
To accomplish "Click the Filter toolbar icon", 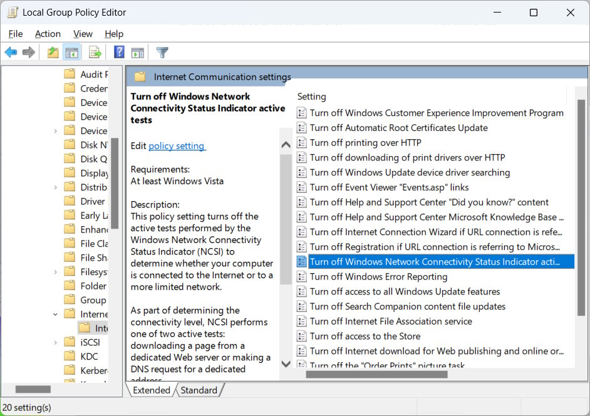I will coord(161,52).
